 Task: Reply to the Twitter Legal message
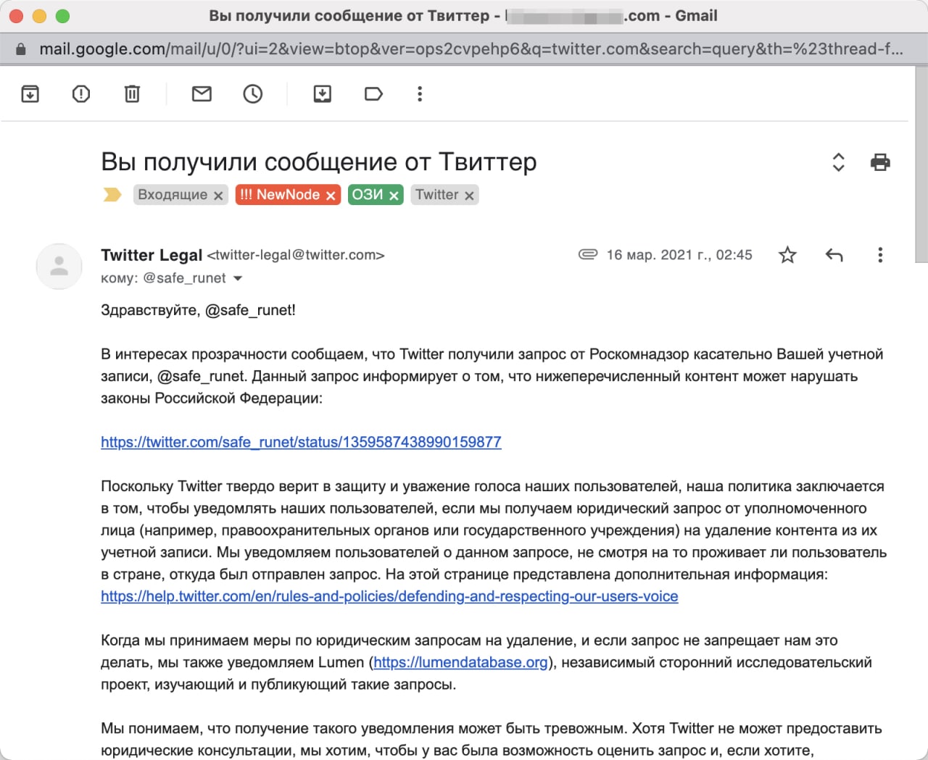834,254
